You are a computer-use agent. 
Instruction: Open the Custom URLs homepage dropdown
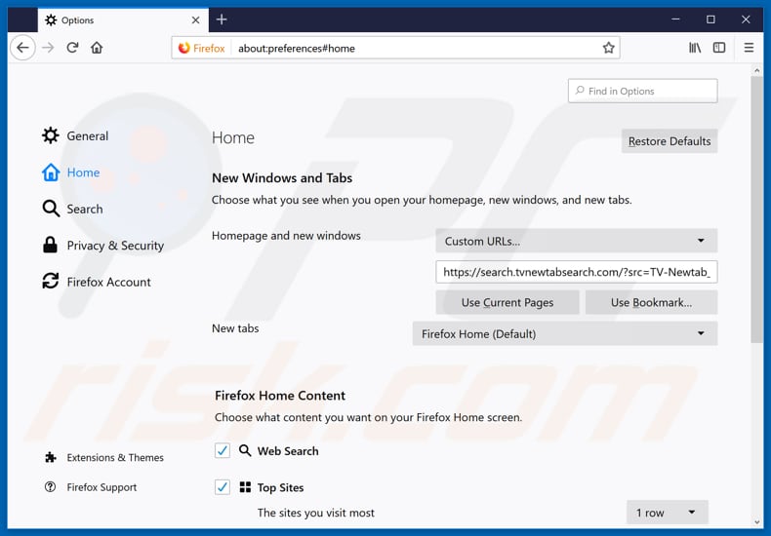click(576, 241)
